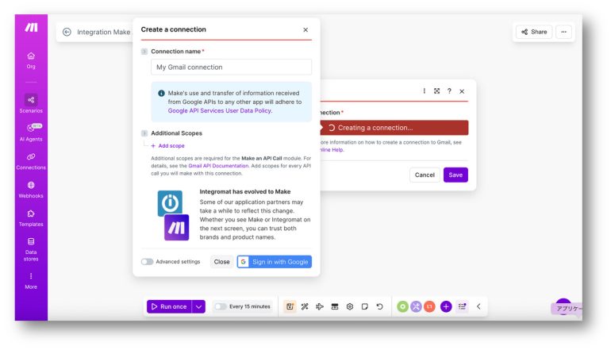Collapse the bottom toolbar with chevron
The height and width of the screenshot is (350, 611).
(x=478, y=306)
